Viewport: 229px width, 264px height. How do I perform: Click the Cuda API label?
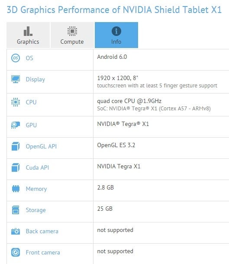click(x=37, y=167)
